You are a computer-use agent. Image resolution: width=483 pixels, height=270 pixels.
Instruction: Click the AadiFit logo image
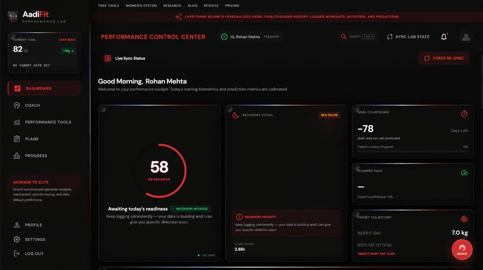(13, 17)
